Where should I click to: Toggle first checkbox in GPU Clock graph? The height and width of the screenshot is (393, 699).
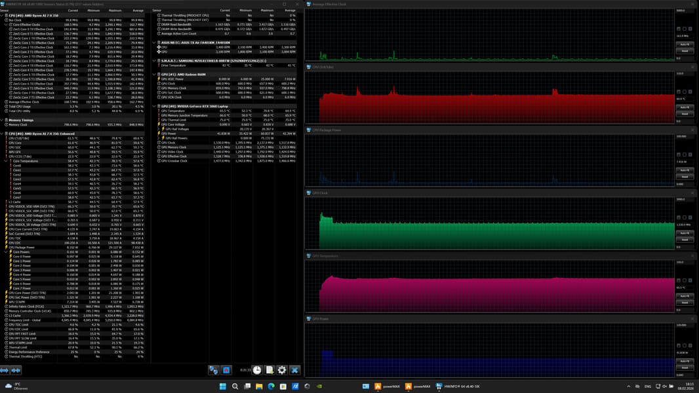click(679, 217)
